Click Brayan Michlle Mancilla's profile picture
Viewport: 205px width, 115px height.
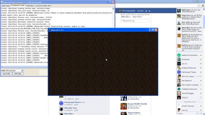tap(124, 106)
